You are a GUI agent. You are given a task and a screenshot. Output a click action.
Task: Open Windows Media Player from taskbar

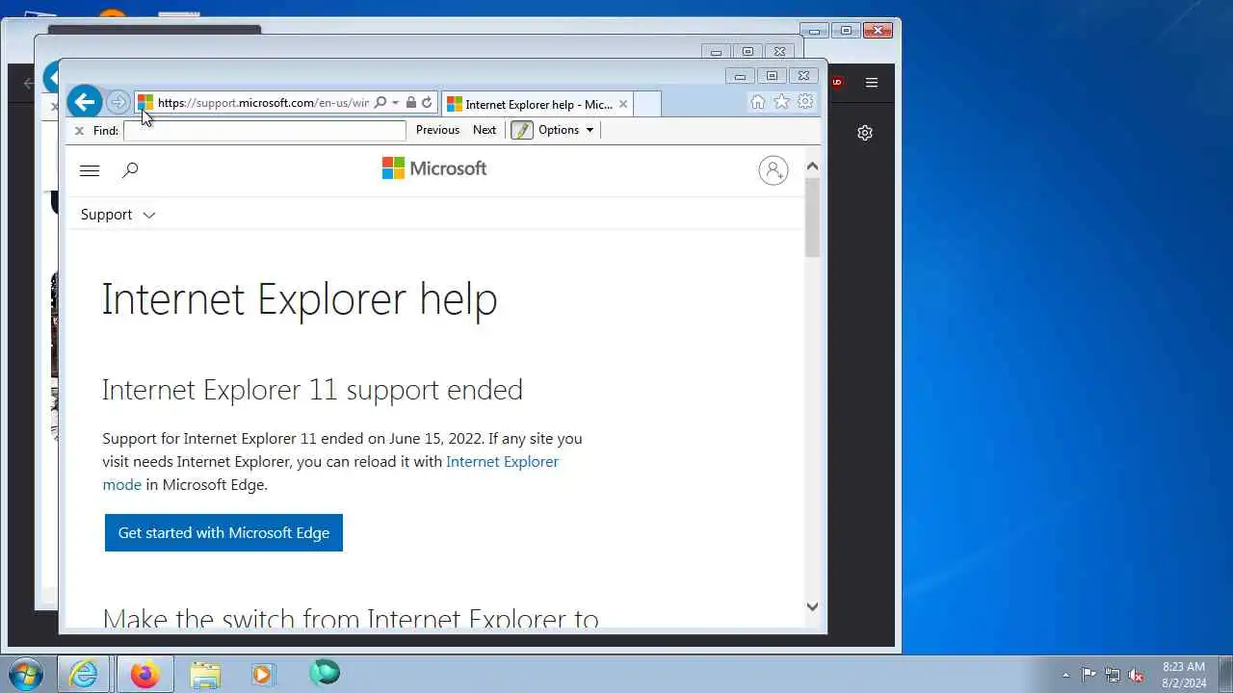tap(263, 674)
